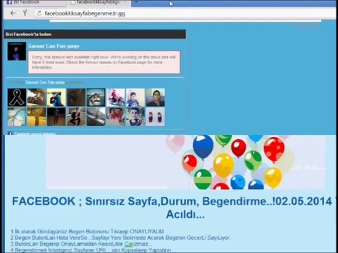The height and width of the screenshot is (253, 338).
Task: Click the 'Acıldı...' heading line
Action: (x=185, y=214)
